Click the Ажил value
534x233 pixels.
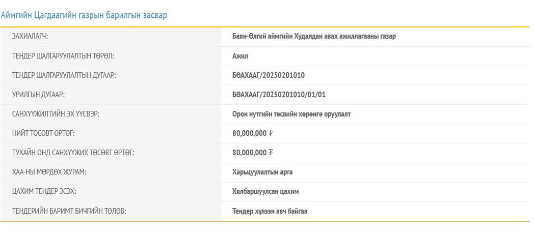coord(240,56)
